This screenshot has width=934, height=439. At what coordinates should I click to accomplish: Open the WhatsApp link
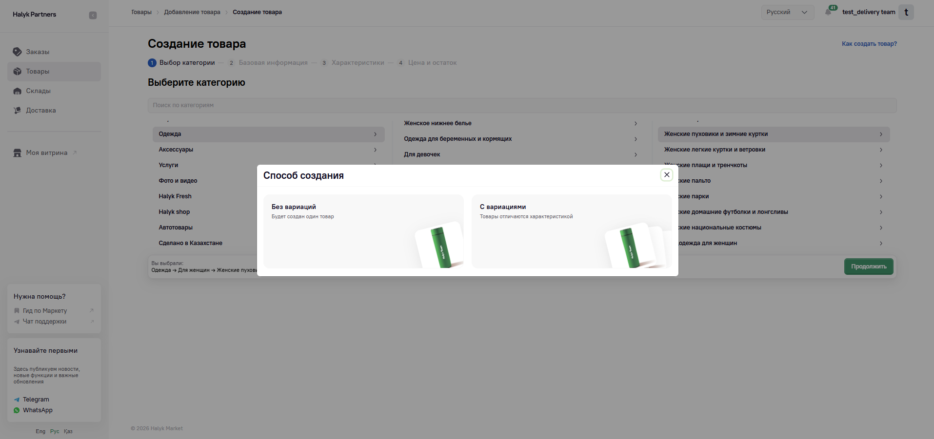(38, 410)
